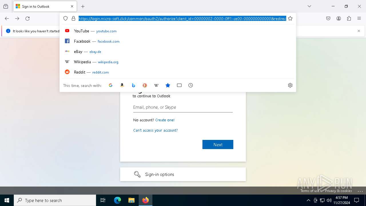Select the Sign in to Outlook tab
This screenshot has height=206, width=366.
coord(45,6)
